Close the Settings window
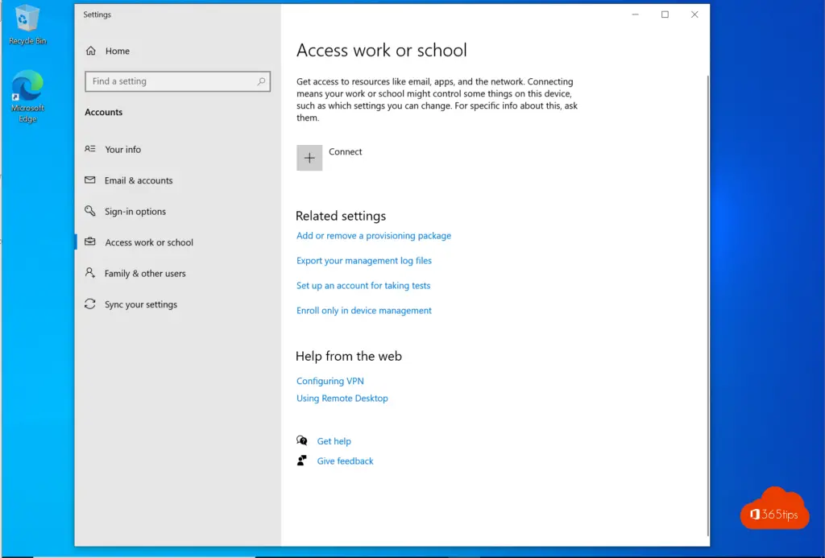This screenshot has width=825, height=558. pyautogui.click(x=694, y=14)
